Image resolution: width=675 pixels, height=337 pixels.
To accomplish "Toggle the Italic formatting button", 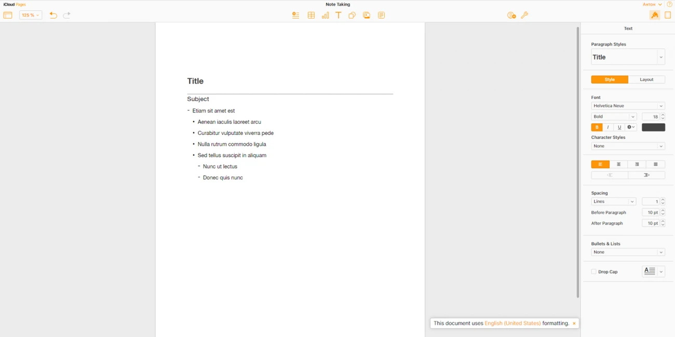I will [608, 128].
